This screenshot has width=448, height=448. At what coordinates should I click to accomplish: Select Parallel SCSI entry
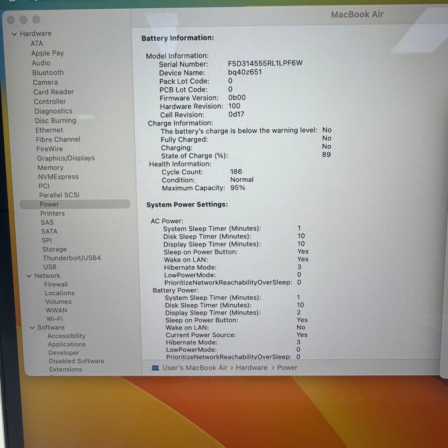pos(59,195)
